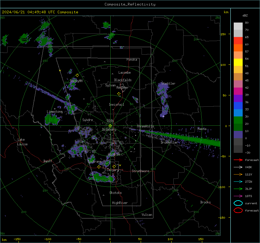Pick the cyan 27ZW arrow in legend
The width and height of the screenshot is (260, 243).
coord(238,182)
